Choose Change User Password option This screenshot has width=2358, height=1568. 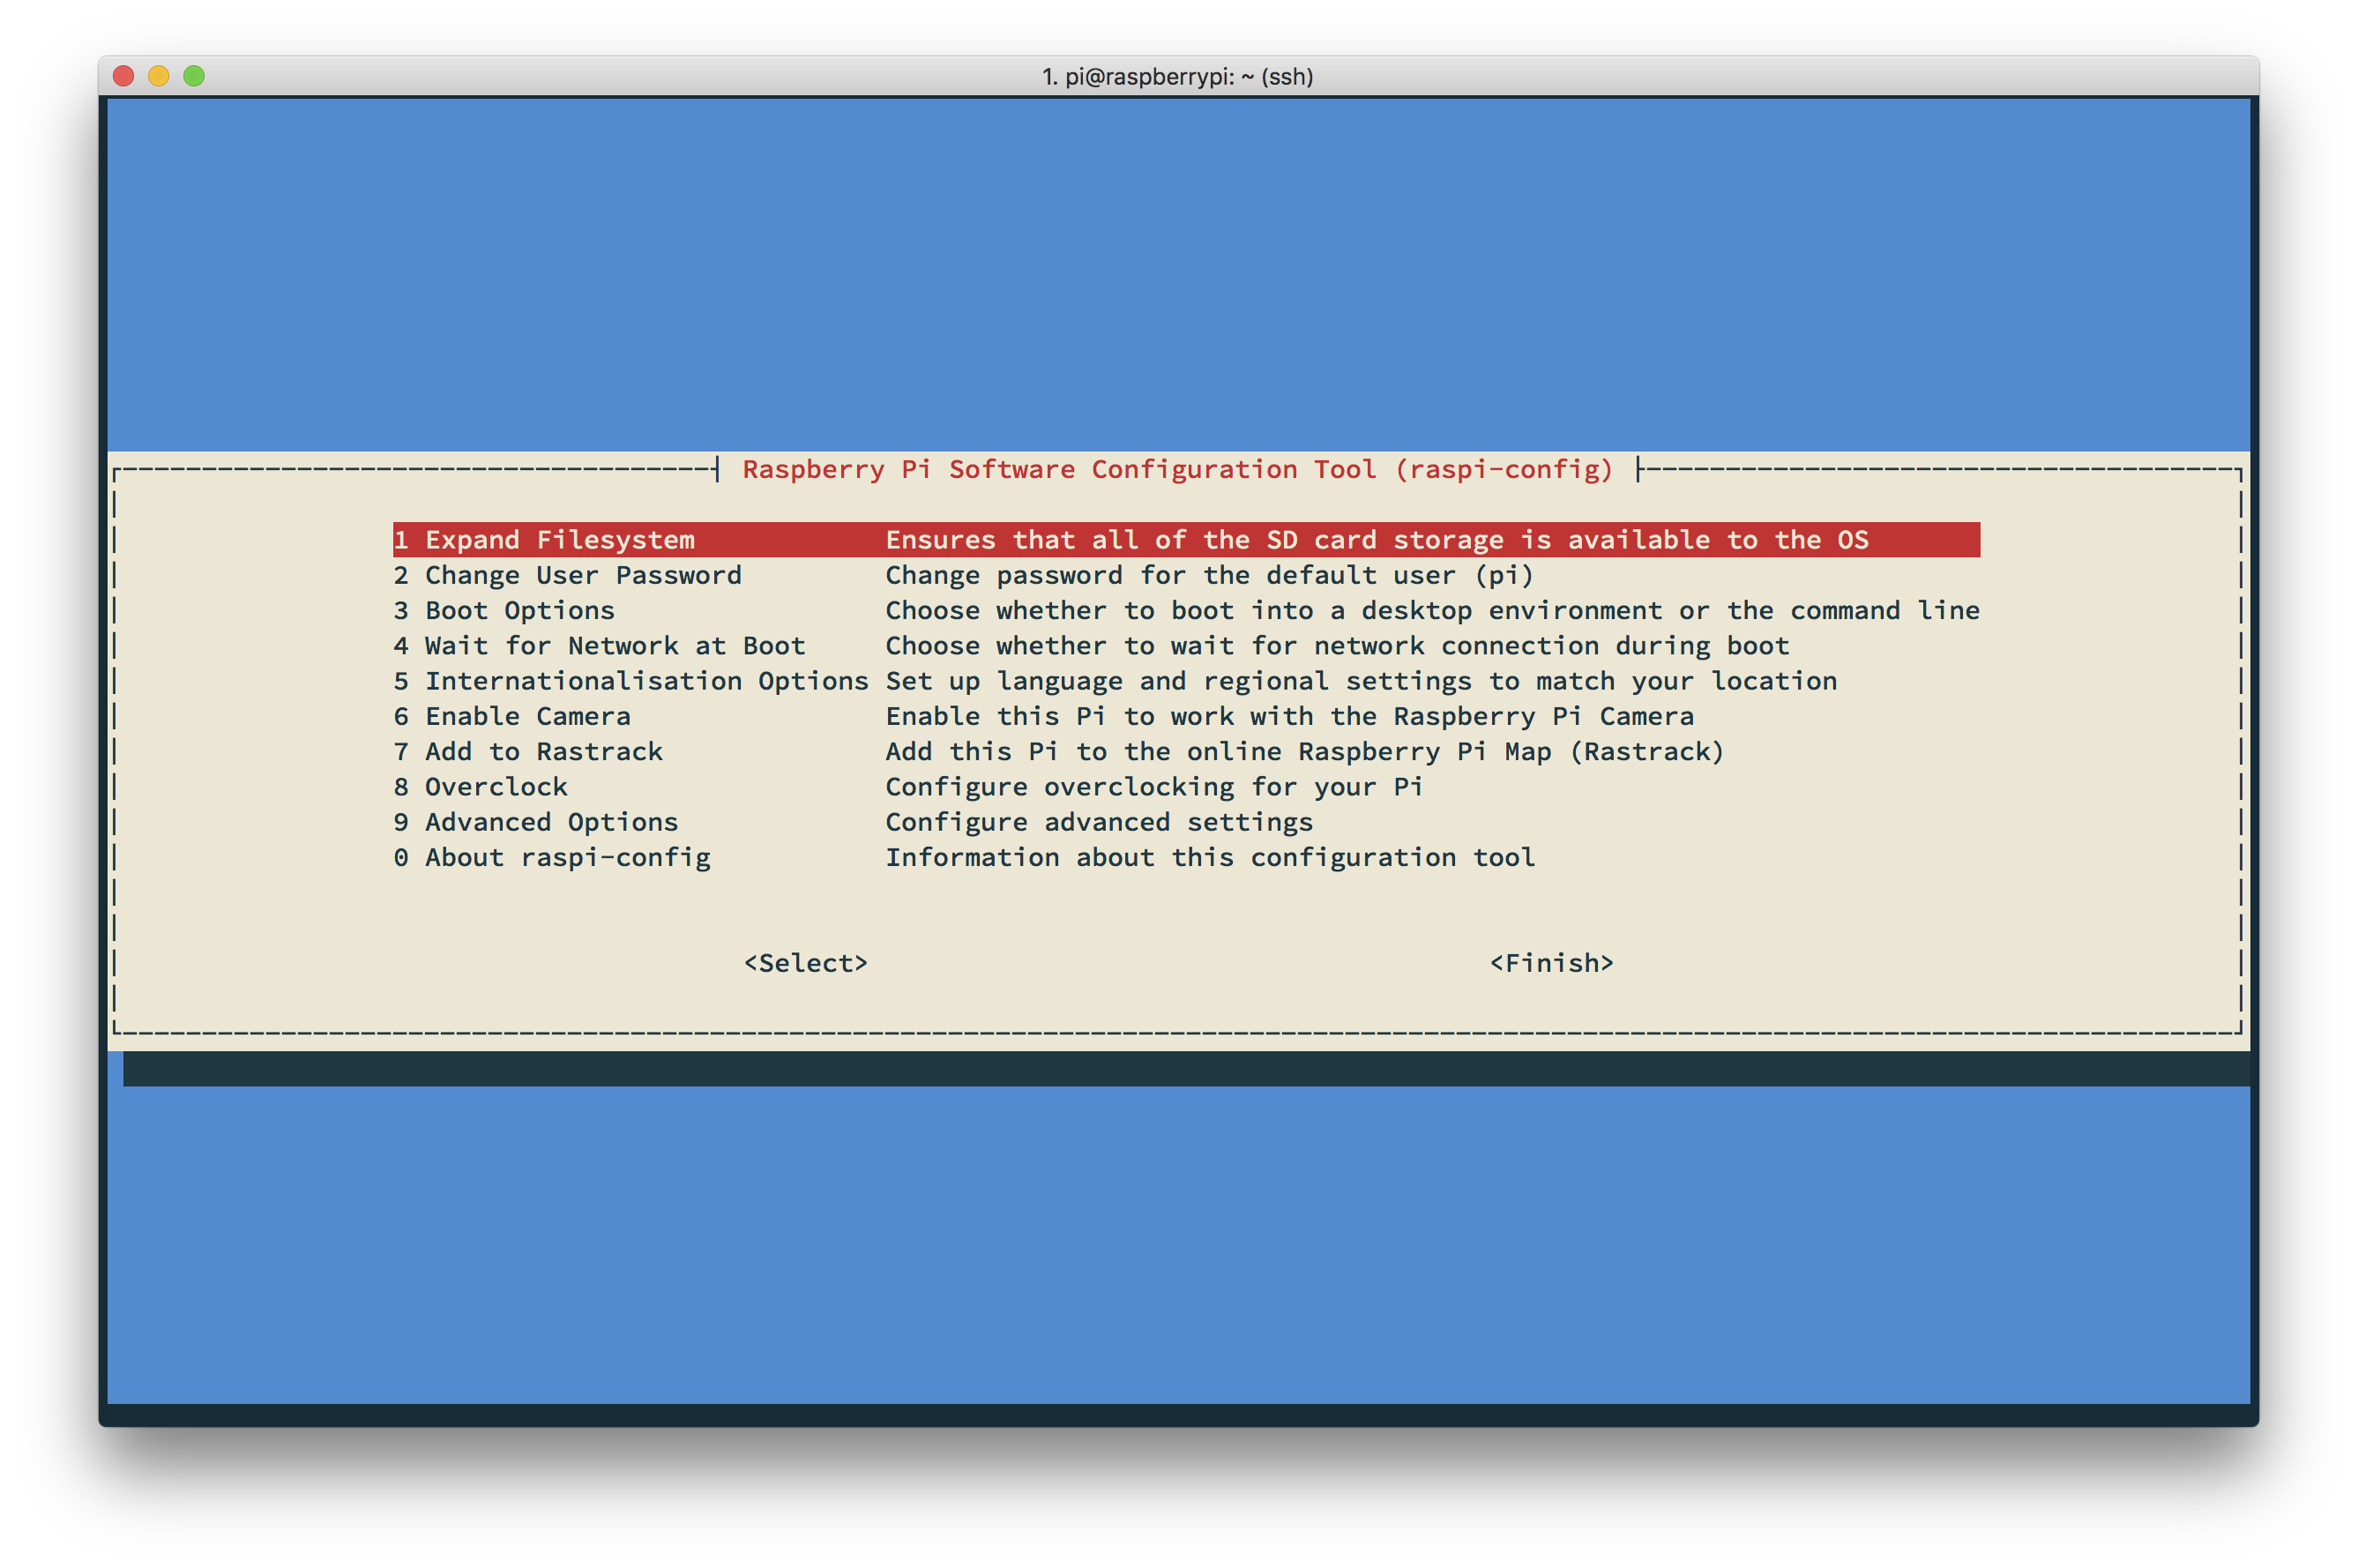pyautogui.click(x=567, y=575)
